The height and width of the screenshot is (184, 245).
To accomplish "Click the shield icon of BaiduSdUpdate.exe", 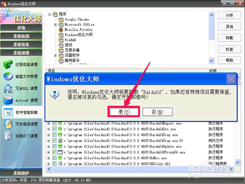I will (x=60, y=147).
